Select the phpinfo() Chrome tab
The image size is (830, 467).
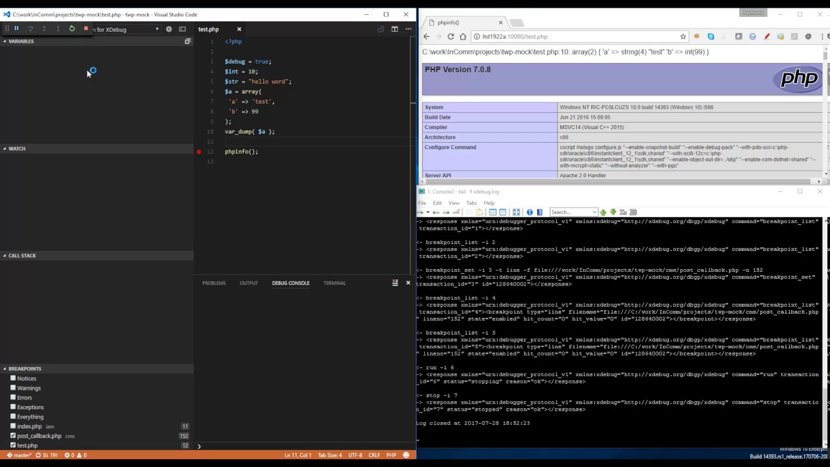[x=465, y=23]
